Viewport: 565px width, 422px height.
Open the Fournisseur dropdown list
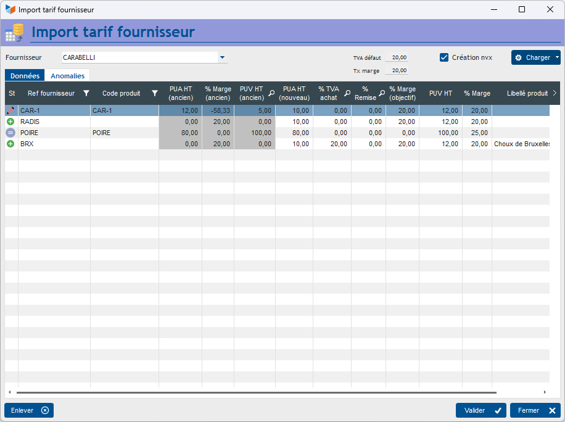click(222, 57)
